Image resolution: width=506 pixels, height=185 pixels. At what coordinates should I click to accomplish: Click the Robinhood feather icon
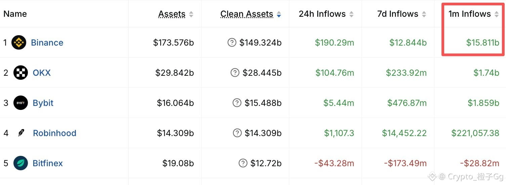pyautogui.click(x=21, y=133)
